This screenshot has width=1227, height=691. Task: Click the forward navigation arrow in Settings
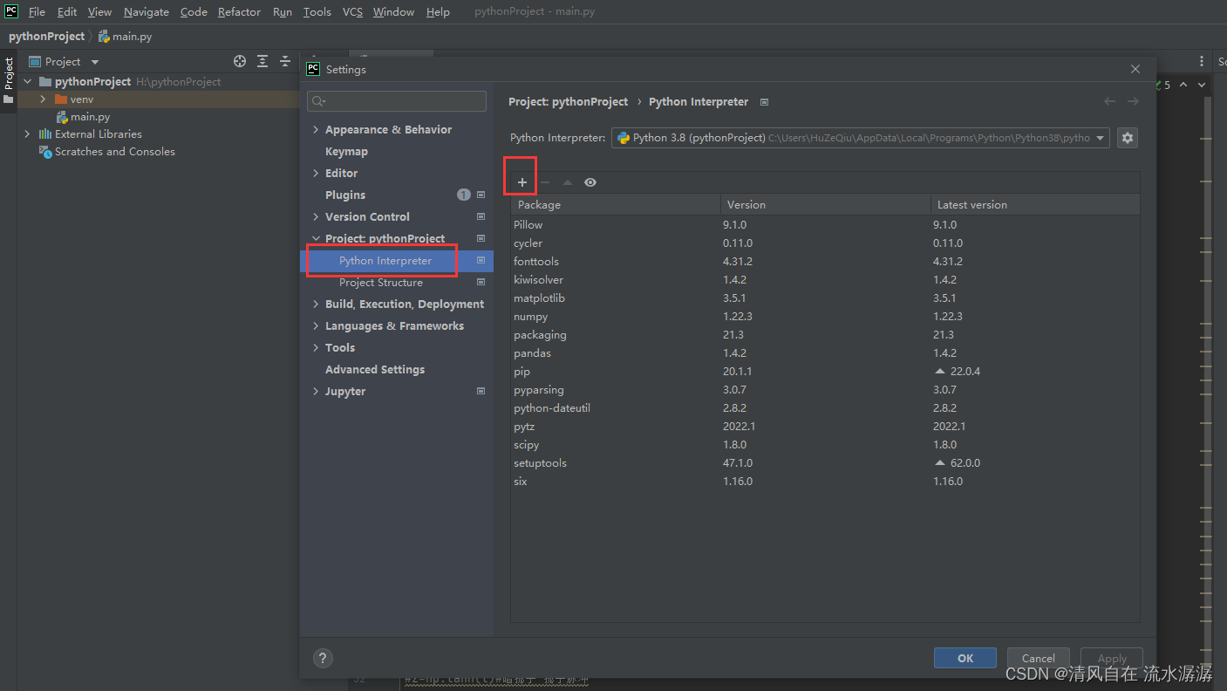[x=1133, y=101]
